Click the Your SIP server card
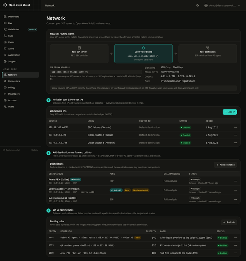The image size is (246, 261). (x=79, y=54)
